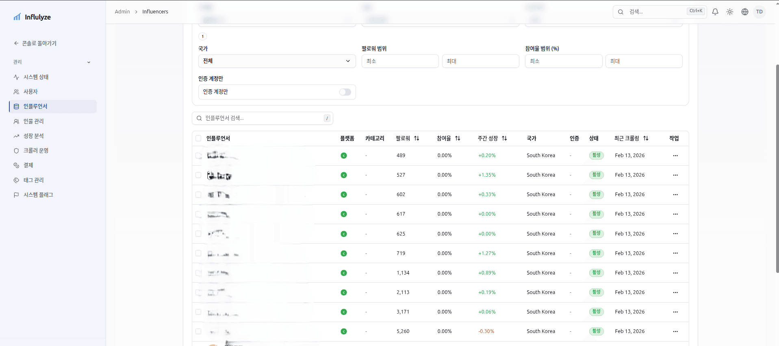
Task: Sort by engagement rate column arrows
Action: point(458,138)
